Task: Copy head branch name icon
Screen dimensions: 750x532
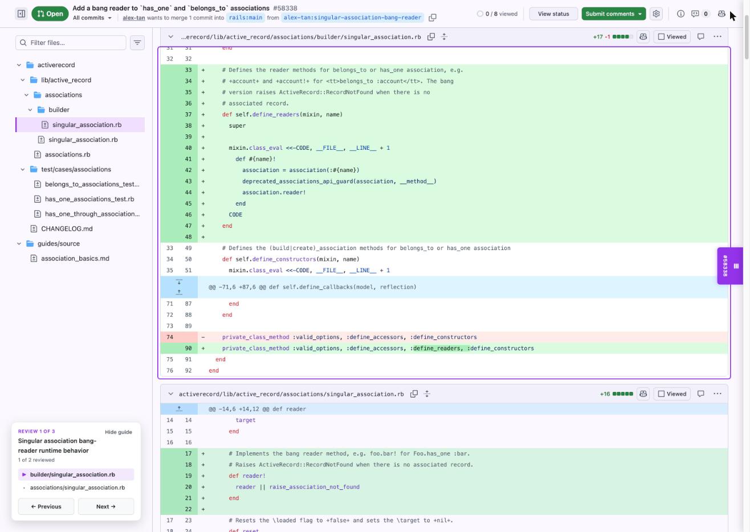Action: pyautogui.click(x=433, y=18)
